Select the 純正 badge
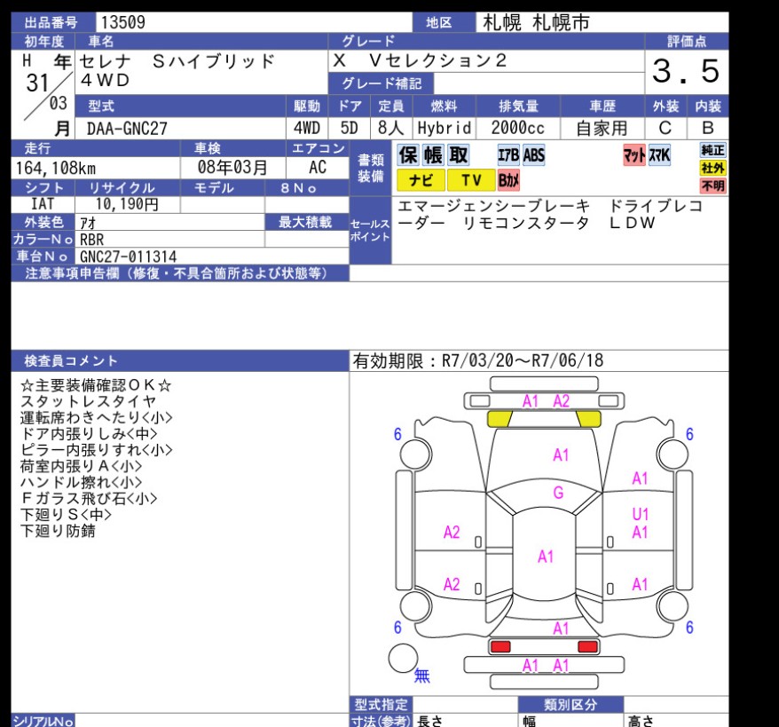The image size is (779, 727). [x=713, y=150]
